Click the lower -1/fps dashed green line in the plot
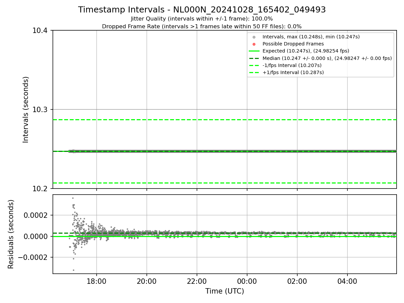Image resolution: width=404 pixels, height=303 pixels. [225, 183]
